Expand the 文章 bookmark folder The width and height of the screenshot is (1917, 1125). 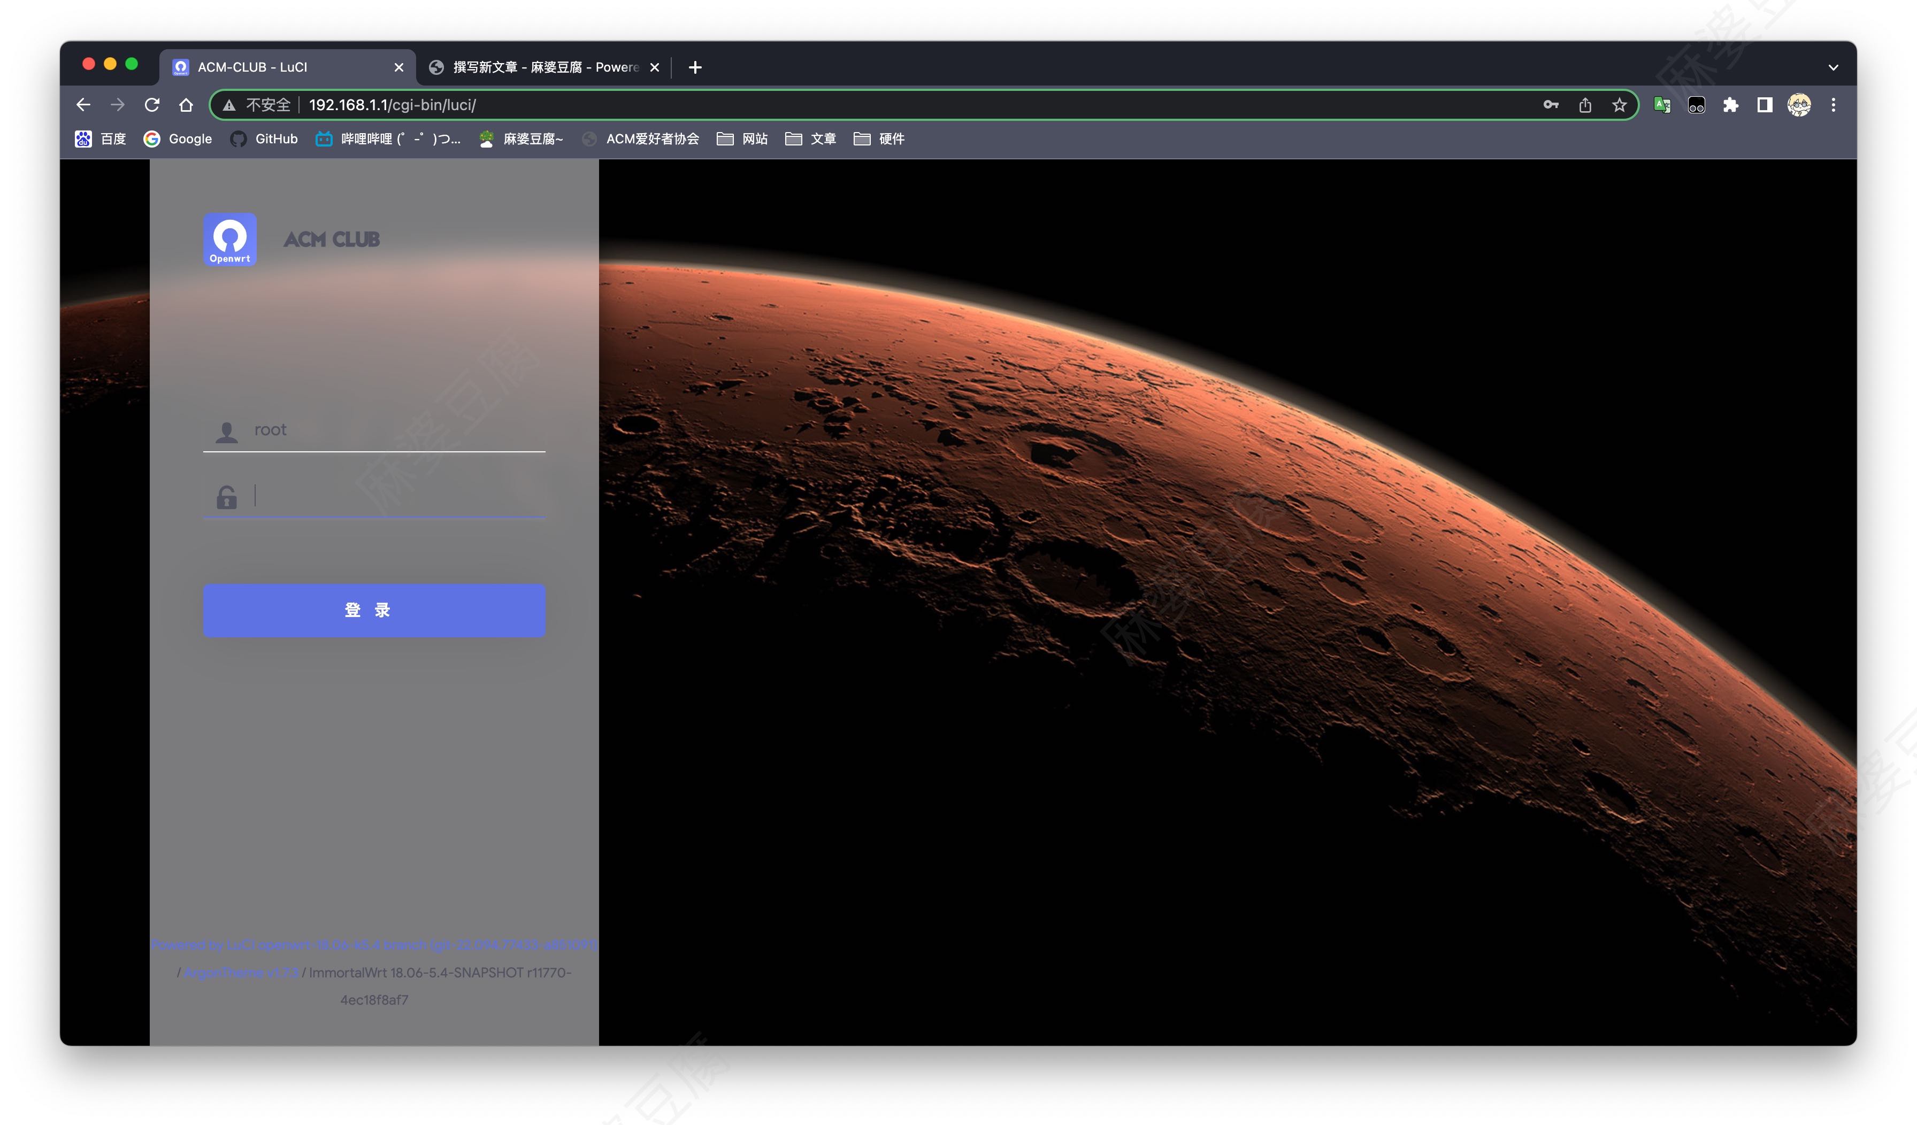[811, 138]
